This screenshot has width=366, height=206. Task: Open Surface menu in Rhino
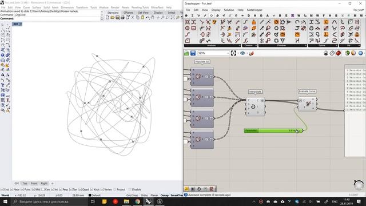click(37, 7)
